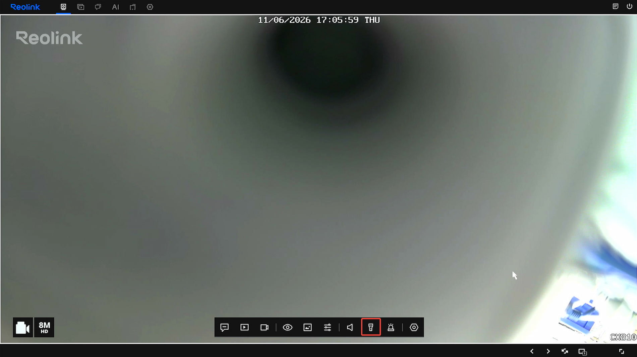Toggle the spotlight flashlight icon
The width and height of the screenshot is (637, 357).
pos(371,327)
